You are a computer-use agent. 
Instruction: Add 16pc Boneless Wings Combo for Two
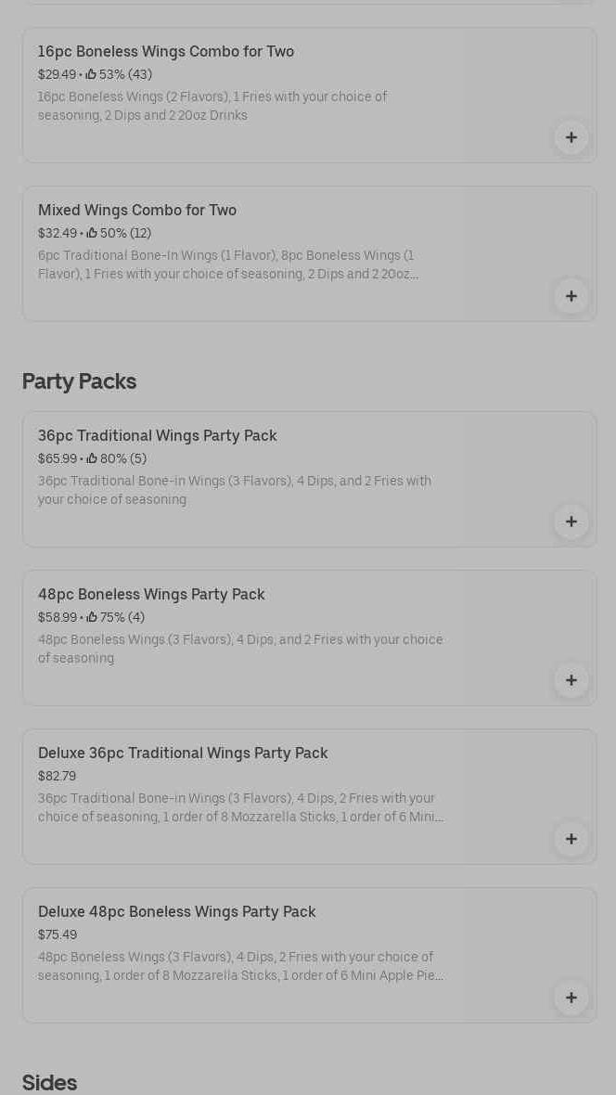click(571, 138)
